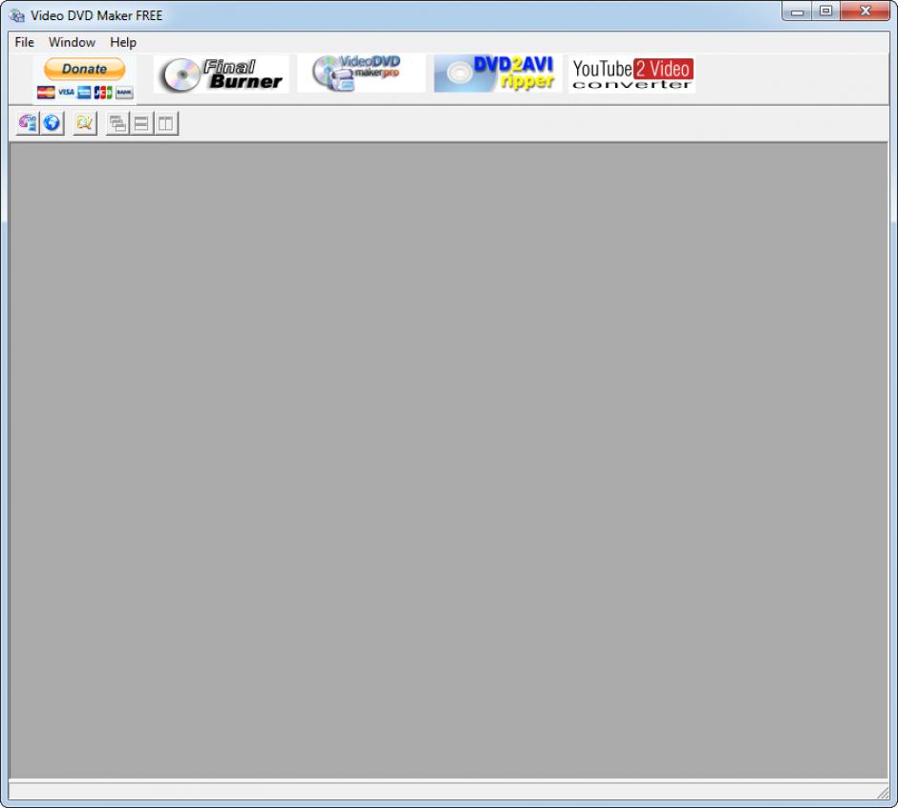
Task: Open the File menu
Action: [24, 42]
